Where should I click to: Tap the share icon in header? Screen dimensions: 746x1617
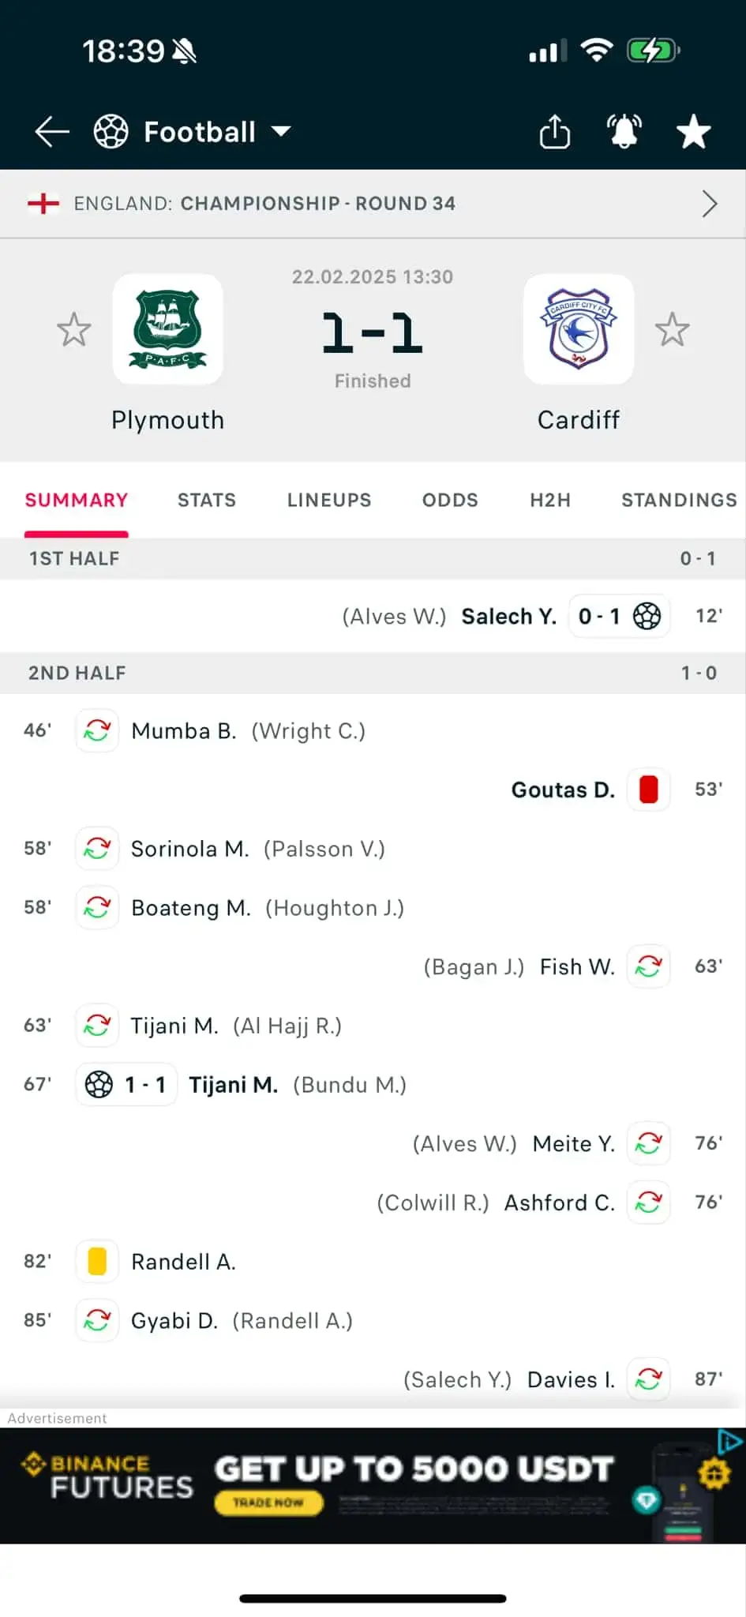555,132
